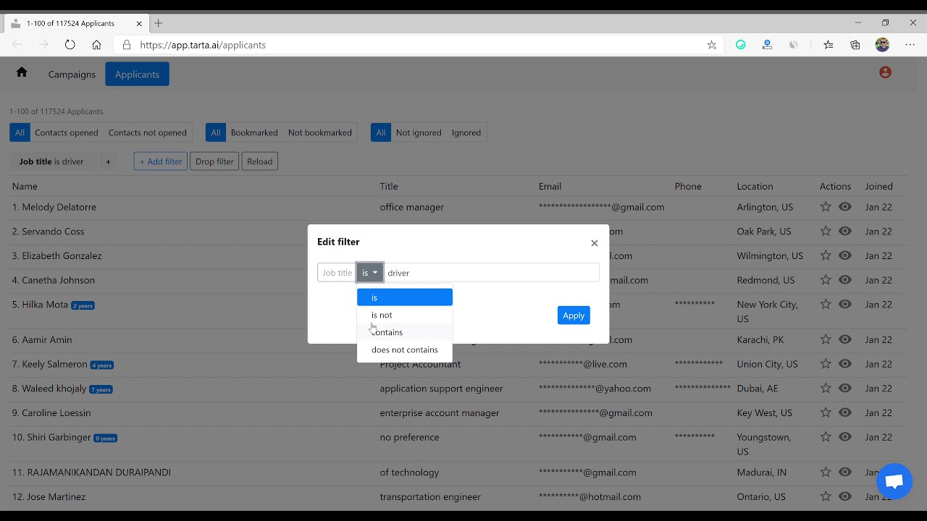Click the Job title is driver chip
Viewport: 927px width, 521px height.
(51, 161)
